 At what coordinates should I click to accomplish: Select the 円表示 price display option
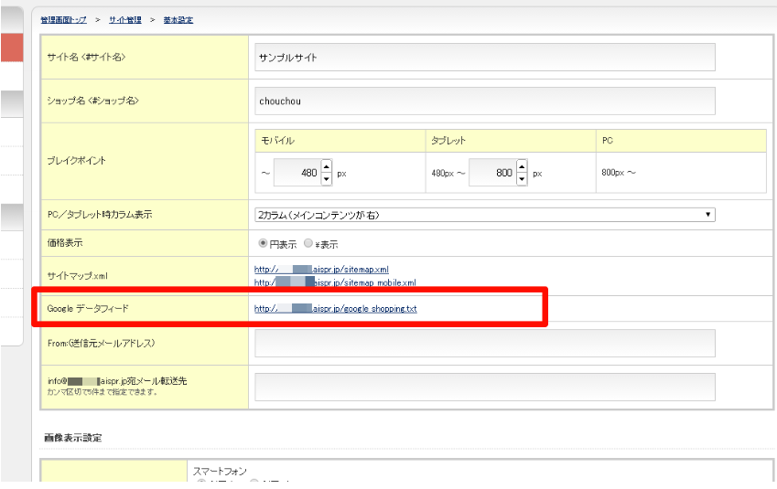tap(263, 244)
